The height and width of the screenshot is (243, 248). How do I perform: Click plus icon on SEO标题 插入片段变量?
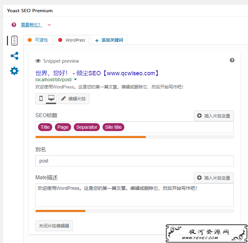(x=199, y=116)
